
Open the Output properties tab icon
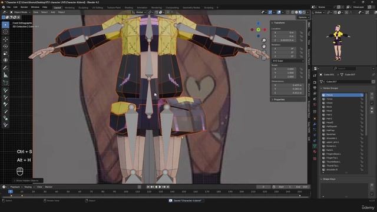(x=315, y=88)
